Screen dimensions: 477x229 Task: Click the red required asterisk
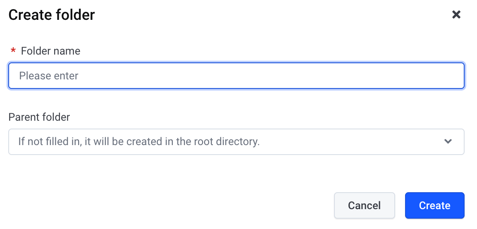coord(13,50)
